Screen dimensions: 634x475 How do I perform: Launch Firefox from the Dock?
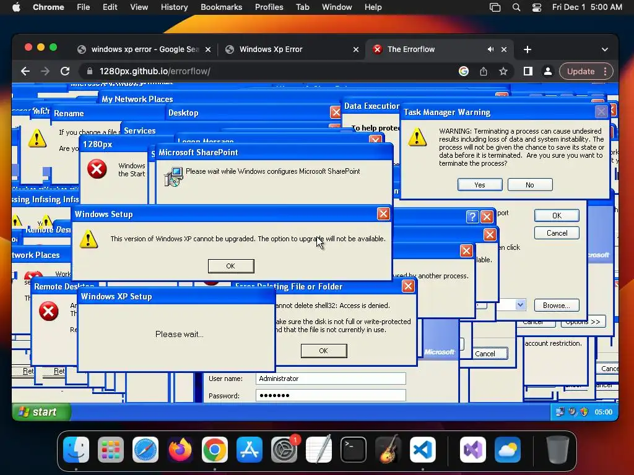(180, 450)
